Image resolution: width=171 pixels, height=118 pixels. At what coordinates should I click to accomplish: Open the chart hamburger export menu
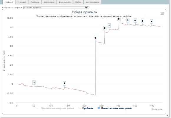tap(162, 13)
